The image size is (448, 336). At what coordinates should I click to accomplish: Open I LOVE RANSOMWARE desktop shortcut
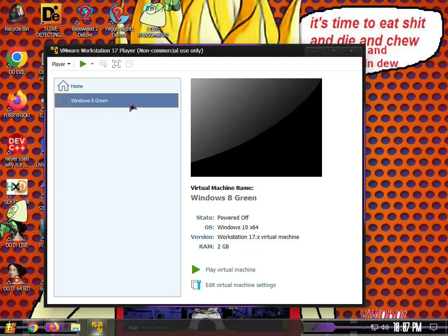(x=154, y=20)
